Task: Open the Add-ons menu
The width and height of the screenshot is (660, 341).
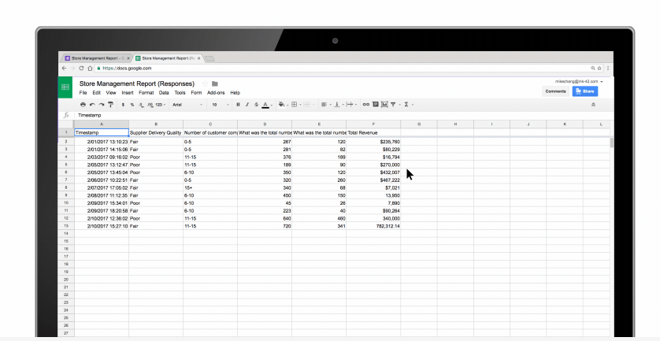Action: tap(216, 93)
